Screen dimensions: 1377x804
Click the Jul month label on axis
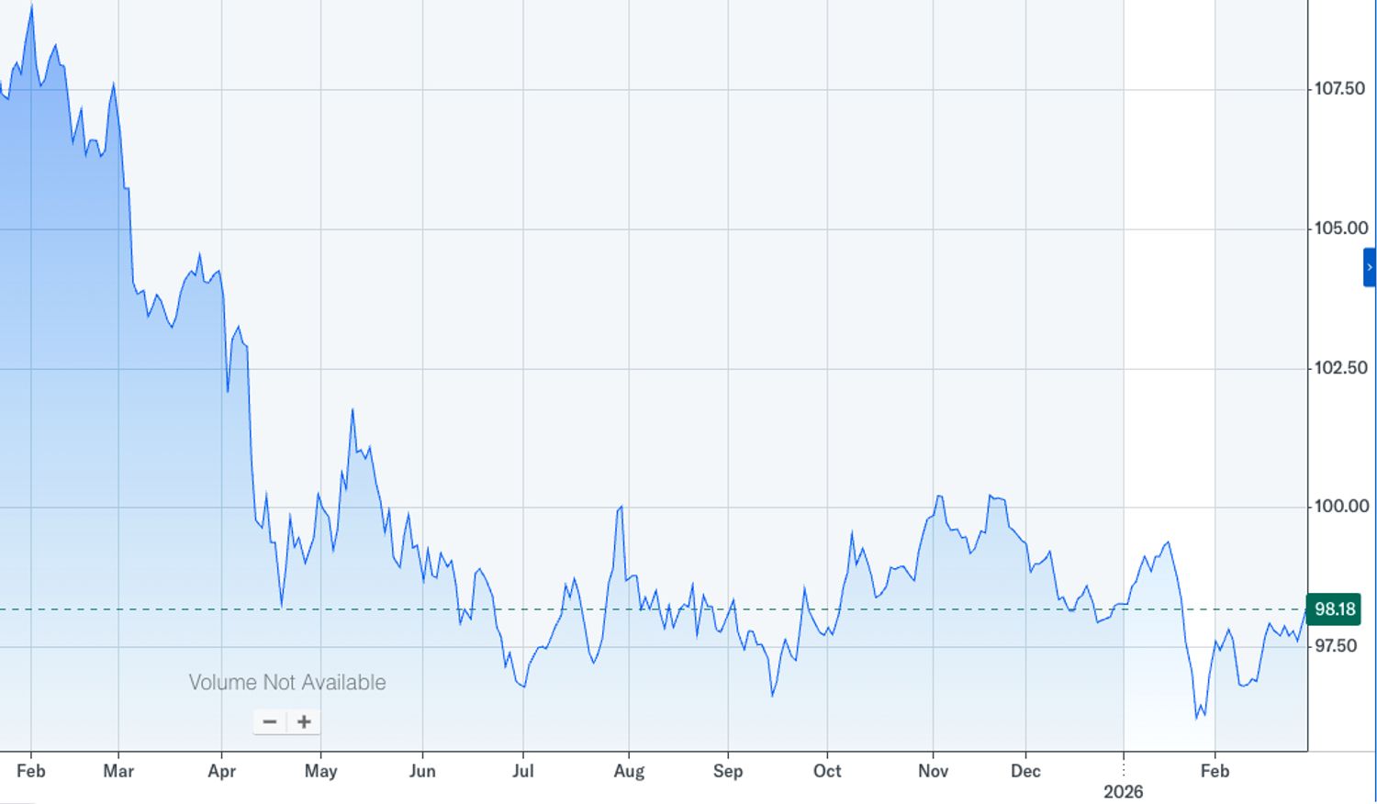coord(523,771)
